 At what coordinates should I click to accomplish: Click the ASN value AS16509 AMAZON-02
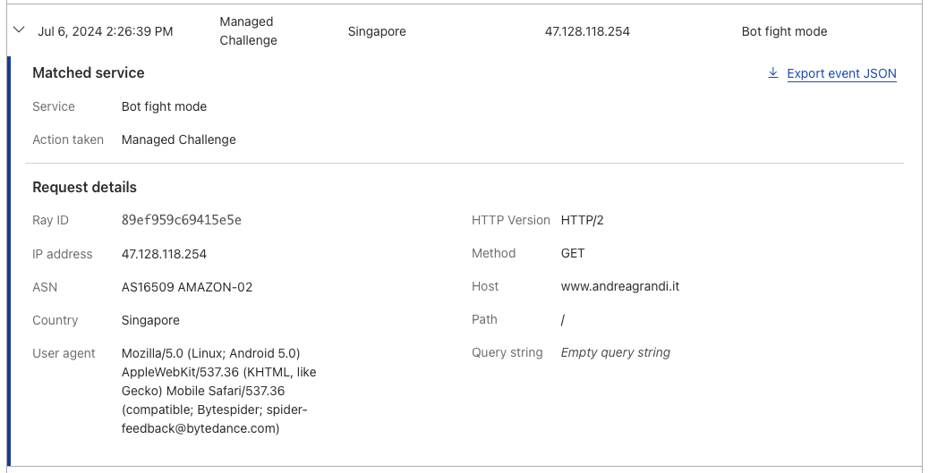pos(187,287)
